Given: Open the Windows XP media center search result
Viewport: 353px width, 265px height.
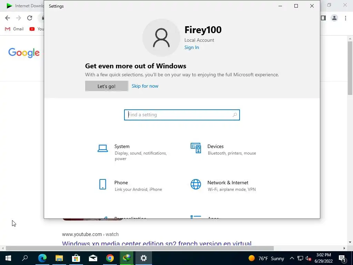Looking at the screenshot, I should [157, 243].
